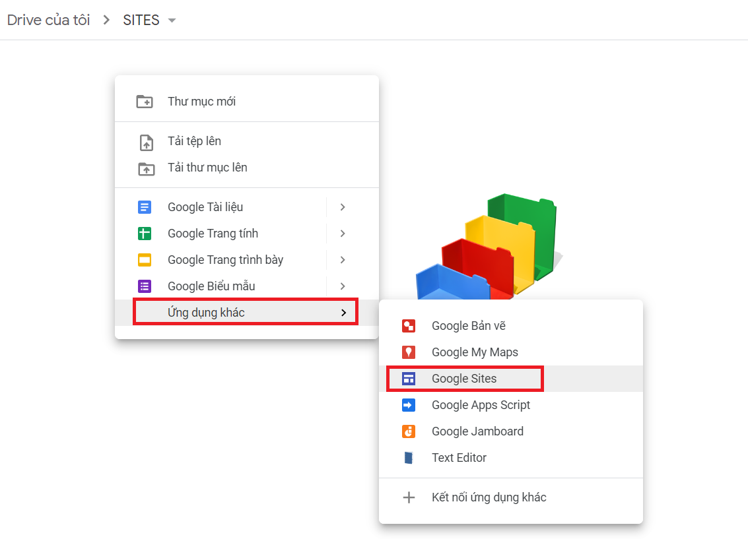The width and height of the screenshot is (748, 539).
Task: Click the yellow Google Slides icon
Action: [145, 260]
